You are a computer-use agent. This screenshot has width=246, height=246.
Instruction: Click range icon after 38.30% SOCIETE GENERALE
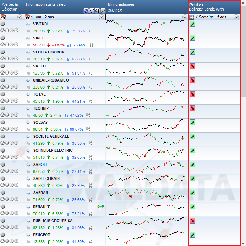coord(90,143)
